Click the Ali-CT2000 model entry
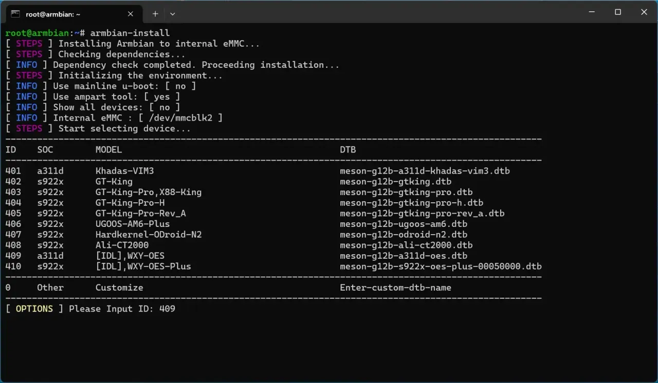 coord(122,245)
